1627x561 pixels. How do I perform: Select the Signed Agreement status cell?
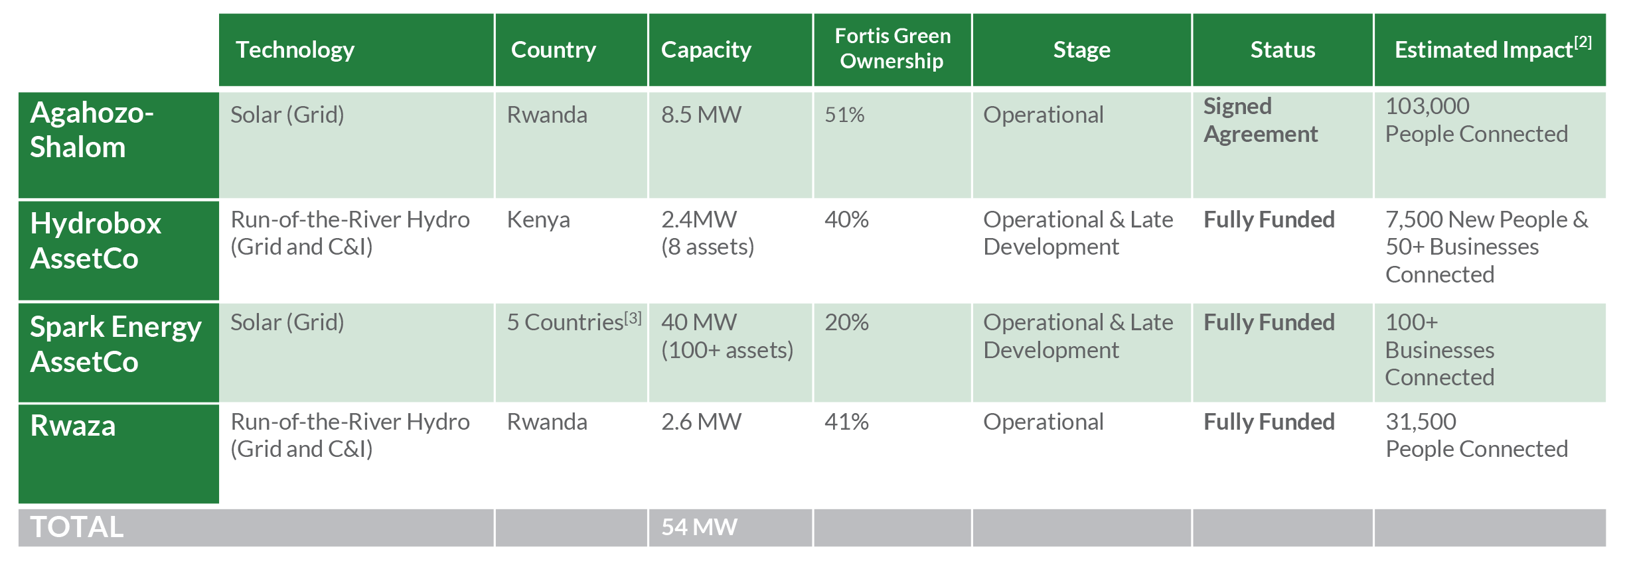(1260, 120)
